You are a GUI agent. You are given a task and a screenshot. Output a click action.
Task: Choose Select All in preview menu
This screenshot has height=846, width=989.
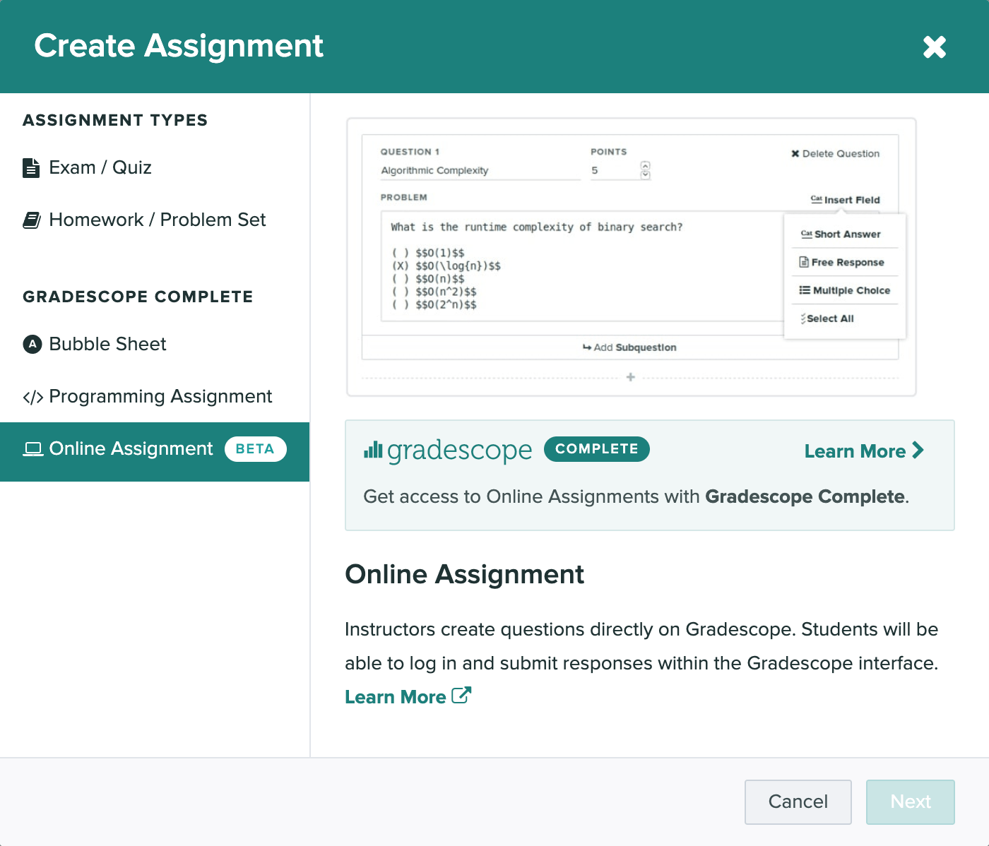827,318
